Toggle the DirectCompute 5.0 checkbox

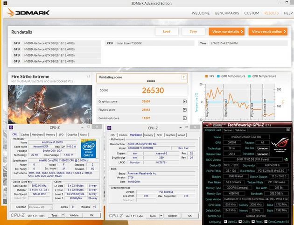[x=266, y=222]
